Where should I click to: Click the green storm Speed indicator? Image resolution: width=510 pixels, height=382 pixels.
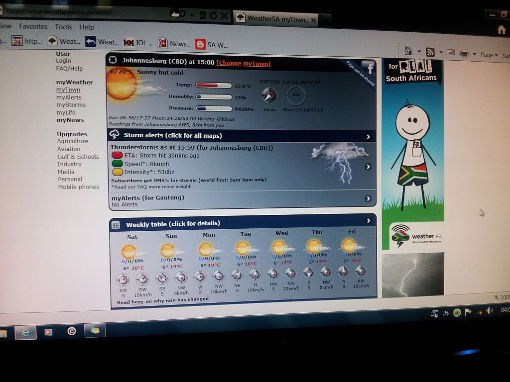117,163
